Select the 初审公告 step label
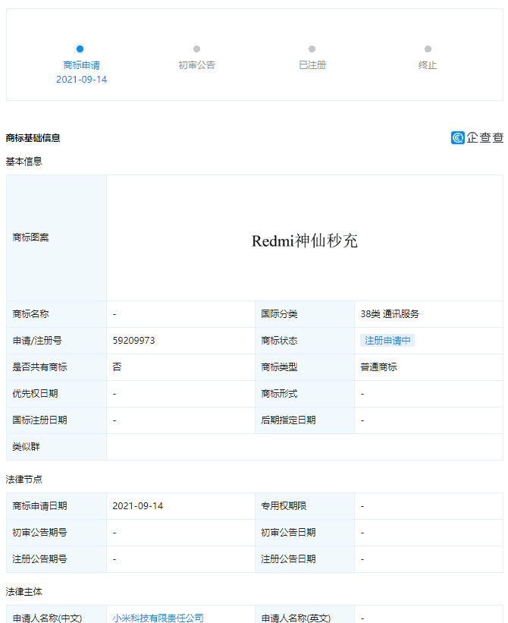The image size is (508, 623). coord(196,65)
